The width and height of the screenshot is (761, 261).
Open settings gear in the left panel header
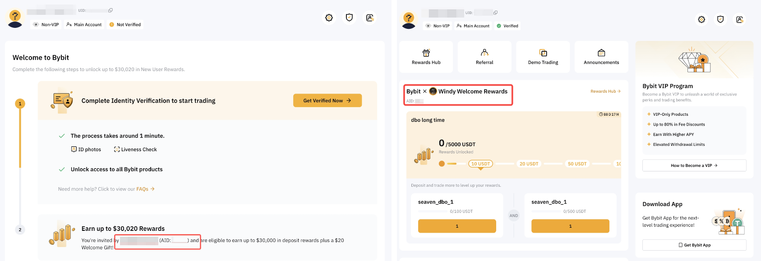pos(329,18)
